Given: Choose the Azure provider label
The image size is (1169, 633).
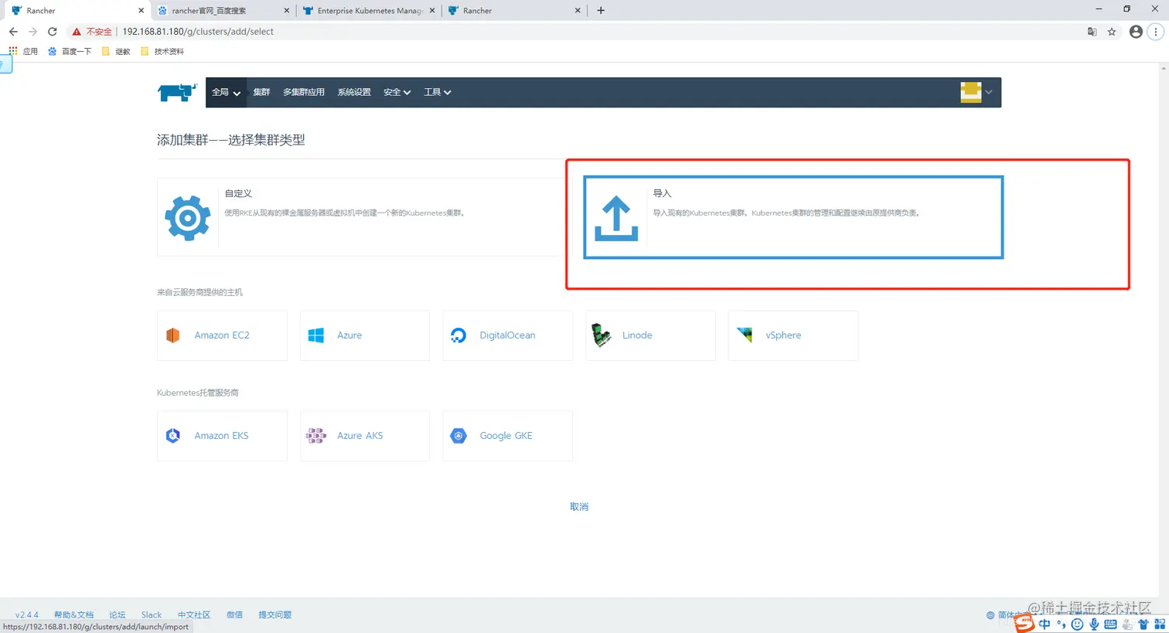Looking at the screenshot, I should click(x=349, y=335).
